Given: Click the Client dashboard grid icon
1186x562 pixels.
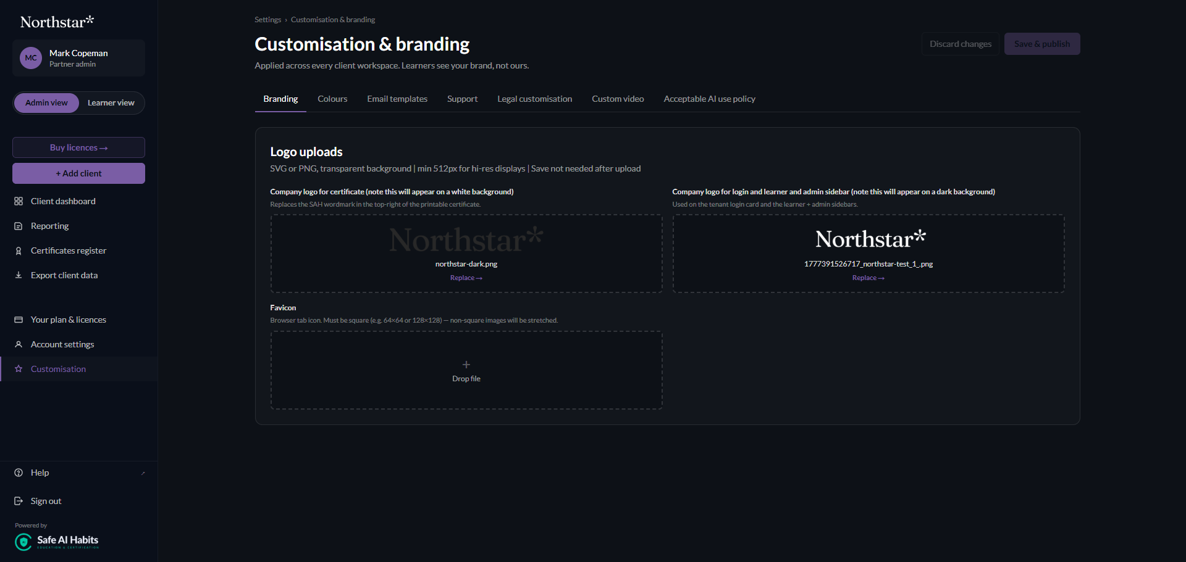Looking at the screenshot, I should 19,201.
